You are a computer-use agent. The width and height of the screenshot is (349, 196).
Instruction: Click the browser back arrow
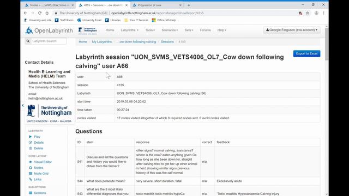26,13
